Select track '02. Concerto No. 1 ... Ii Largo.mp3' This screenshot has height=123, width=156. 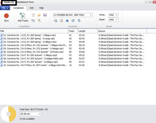pyautogui.click(x=29, y=39)
